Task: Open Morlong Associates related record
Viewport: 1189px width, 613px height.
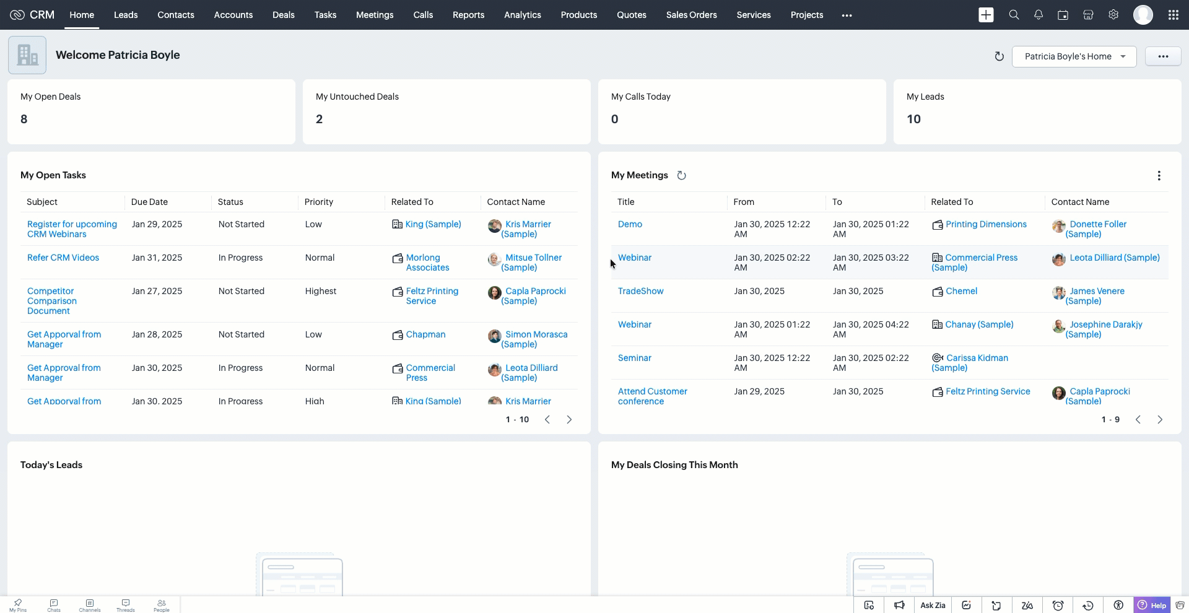Action: pyautogui.click(x=427, y=263)
